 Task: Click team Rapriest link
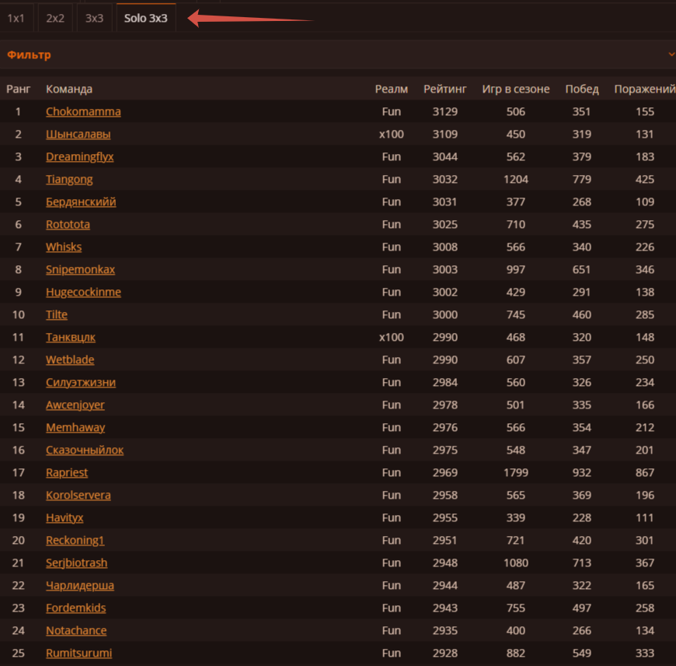pos(67,472)
